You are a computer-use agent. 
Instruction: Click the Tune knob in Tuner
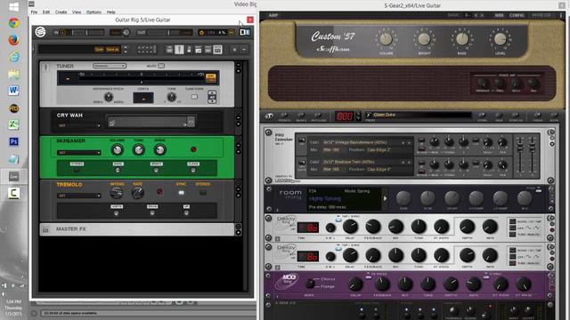pos(171,97)
